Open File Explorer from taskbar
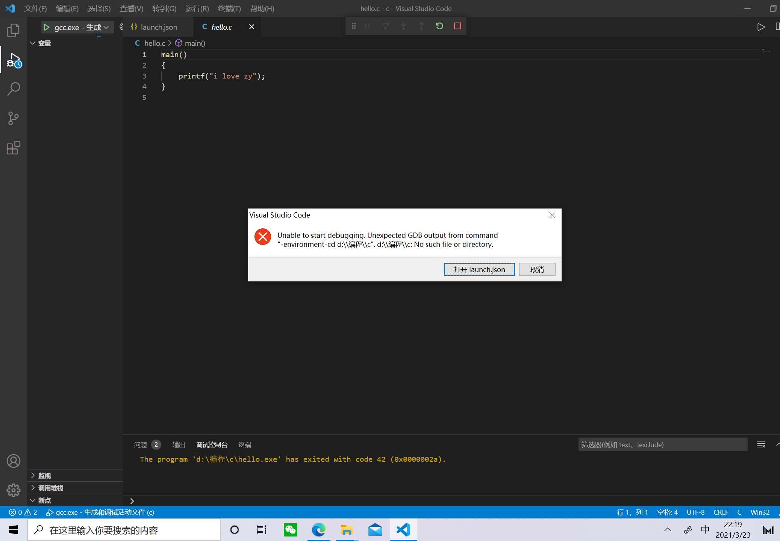Screen dimensions: 780x541 click(347, 530)
